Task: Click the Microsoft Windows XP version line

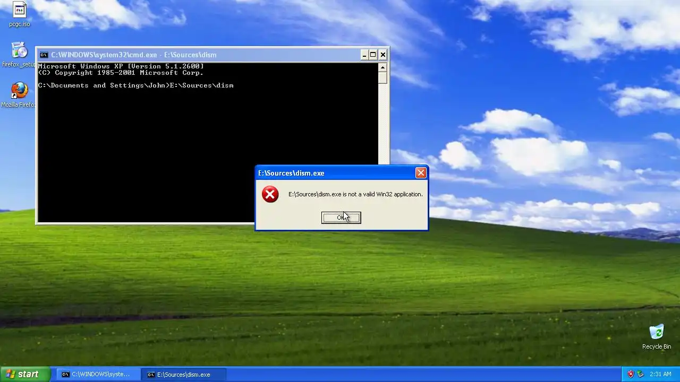Action: coord(121,66)
